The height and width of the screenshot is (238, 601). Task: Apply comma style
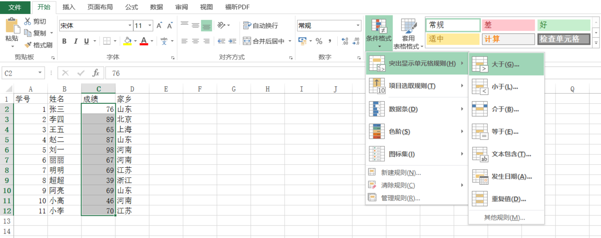[x=329, y=41]
